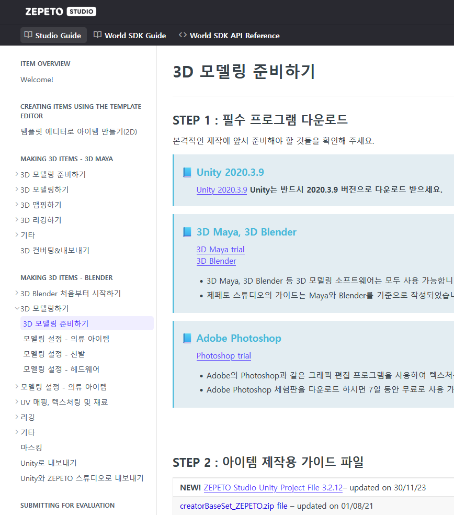Image resolution: width=454 pixels, height=515 pixels.
Task: Click MAKING 3D ITEMS - BLENDER label
Action: pyautogui.click(x=66, y=278)
